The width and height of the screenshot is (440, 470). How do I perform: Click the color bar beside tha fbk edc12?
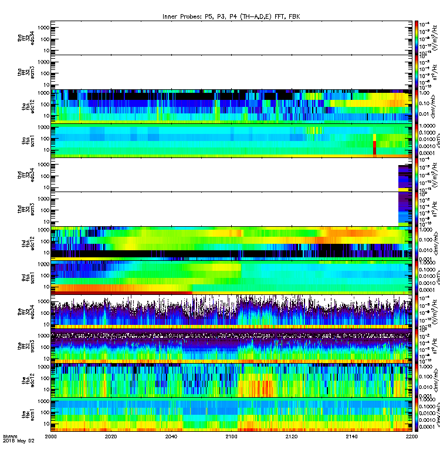417,106
